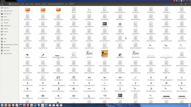The height and width of the screenshot is (107, 191).
Task: Go back with the left arrow button
Action: (2, 4)
